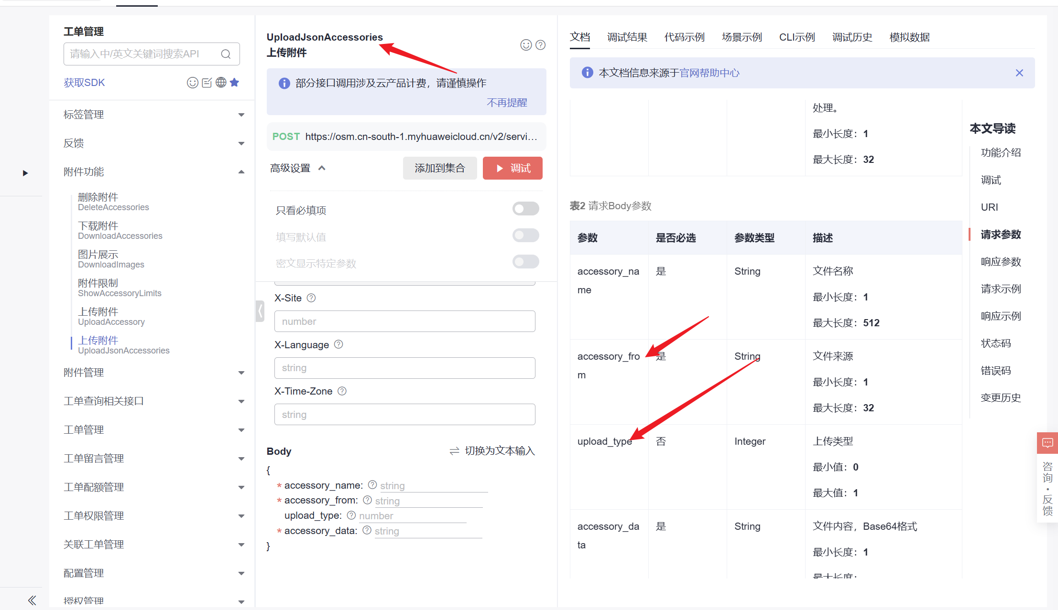This screenshot has height=610, width=1058.
Task: Select 上传附件 UploadAccessory in the API list
Action: pos(111,316)
